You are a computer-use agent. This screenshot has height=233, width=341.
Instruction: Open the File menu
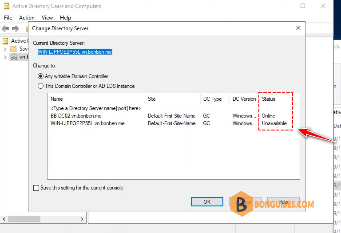point(8,18)
